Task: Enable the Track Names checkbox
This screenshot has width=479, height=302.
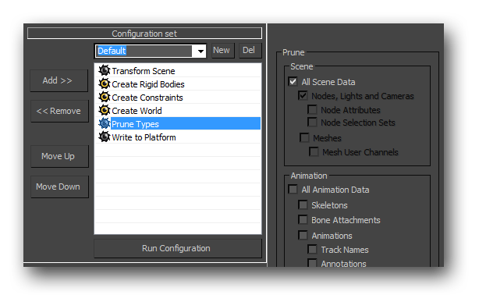Action: point(312,250)
